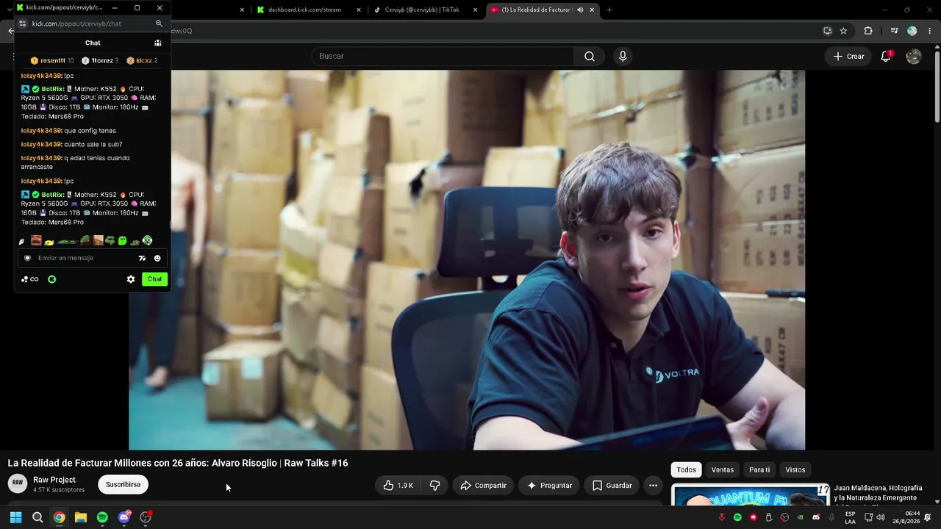941x529 pixels.
Task: Select the Vistos filter chip
Action: [x=795, y=469]
